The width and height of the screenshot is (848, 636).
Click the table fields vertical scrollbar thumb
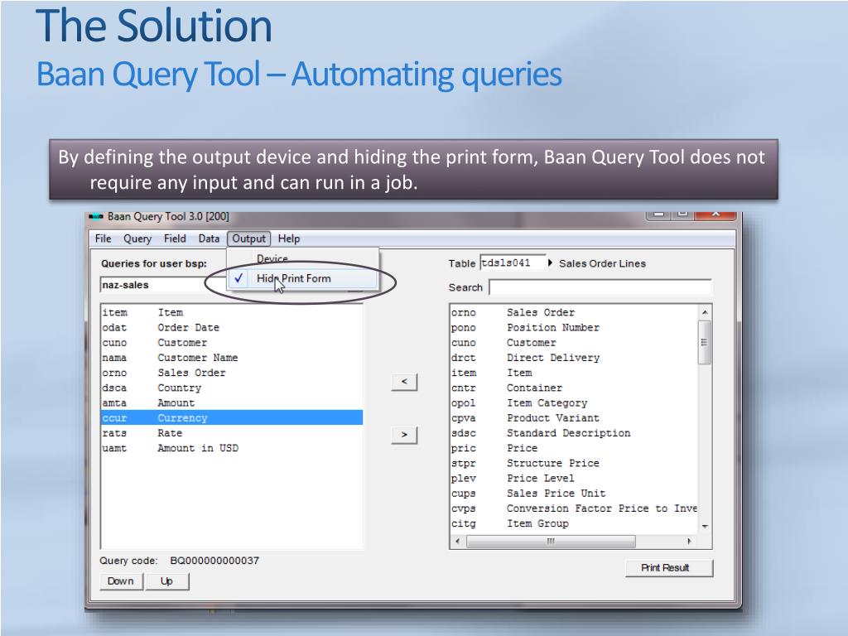tap(704, 342)
